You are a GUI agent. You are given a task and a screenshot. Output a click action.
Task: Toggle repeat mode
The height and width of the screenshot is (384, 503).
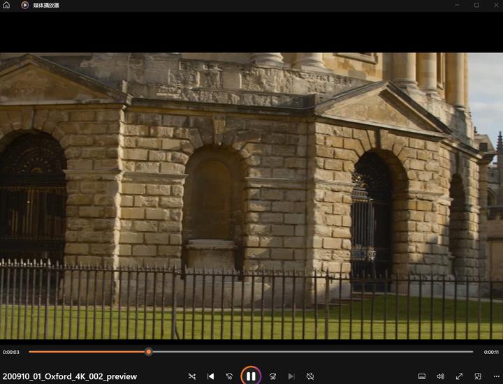tap(310, 376)
